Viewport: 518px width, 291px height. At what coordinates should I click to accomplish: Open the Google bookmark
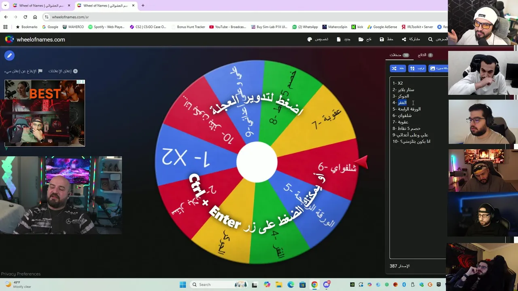50,27
